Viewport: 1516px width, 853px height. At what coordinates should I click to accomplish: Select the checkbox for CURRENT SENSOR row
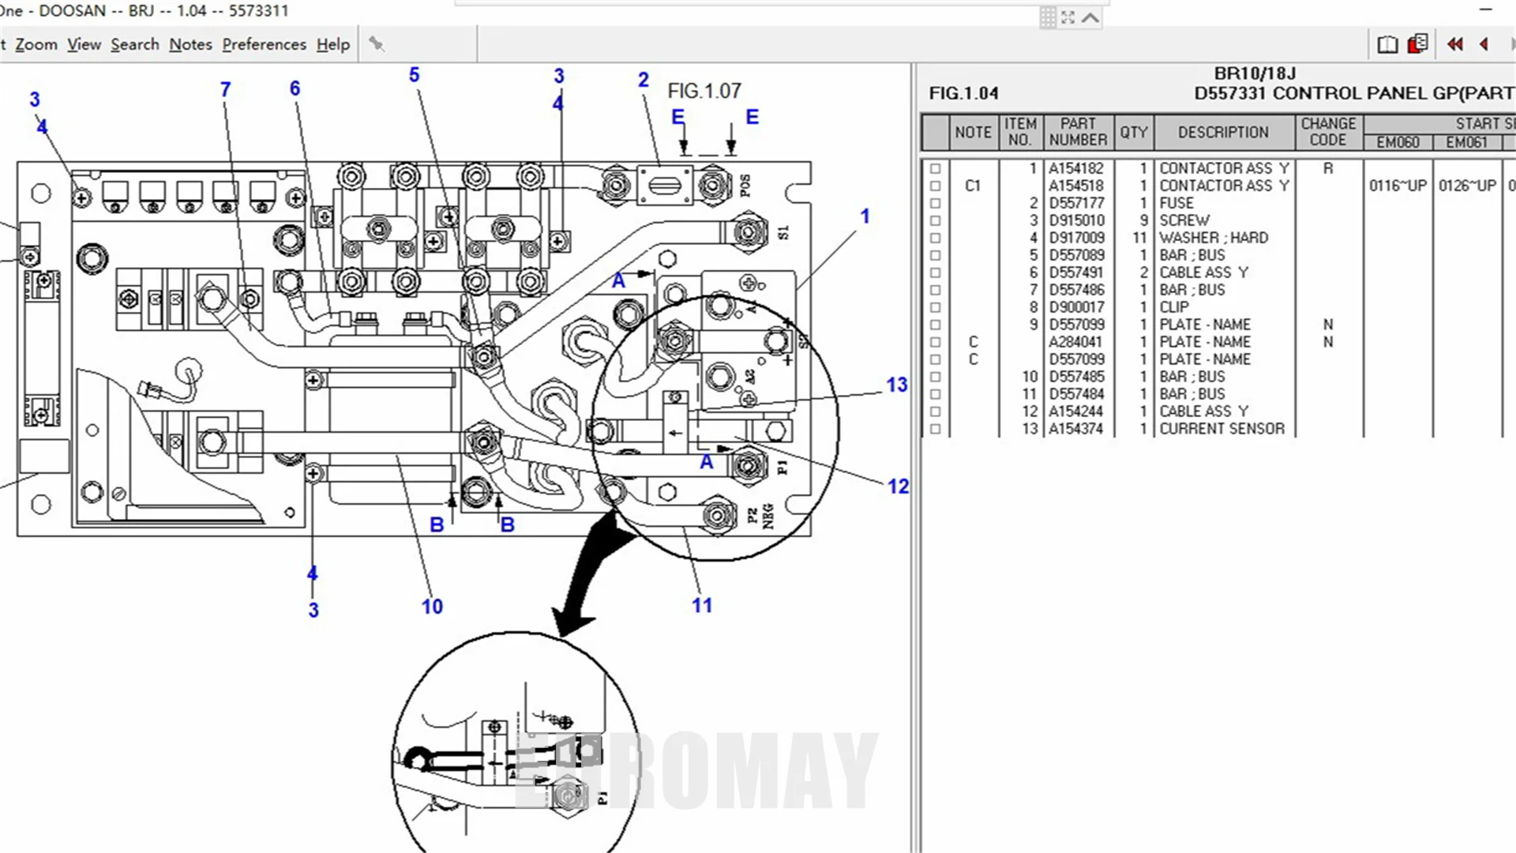pos(936,429)
